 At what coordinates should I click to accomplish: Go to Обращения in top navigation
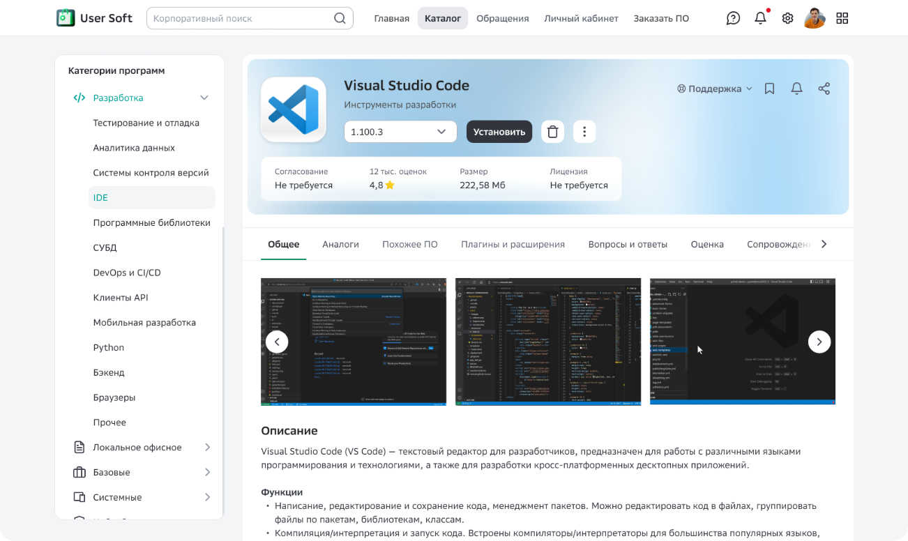(x=502, y=18)
